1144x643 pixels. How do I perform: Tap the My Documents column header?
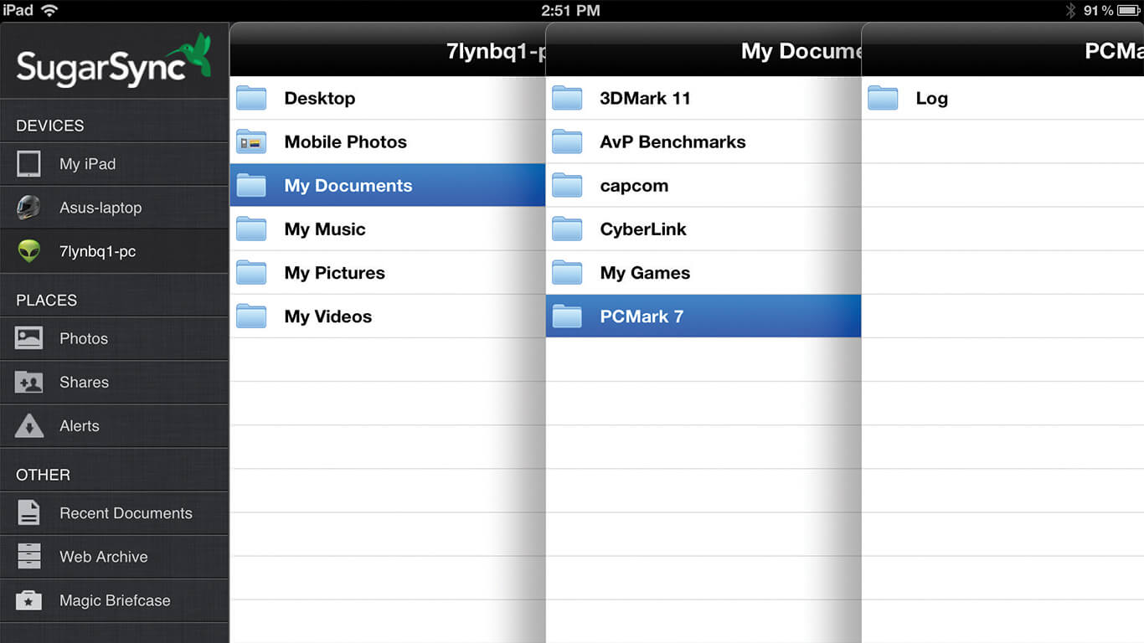click(x=800, y=51)
